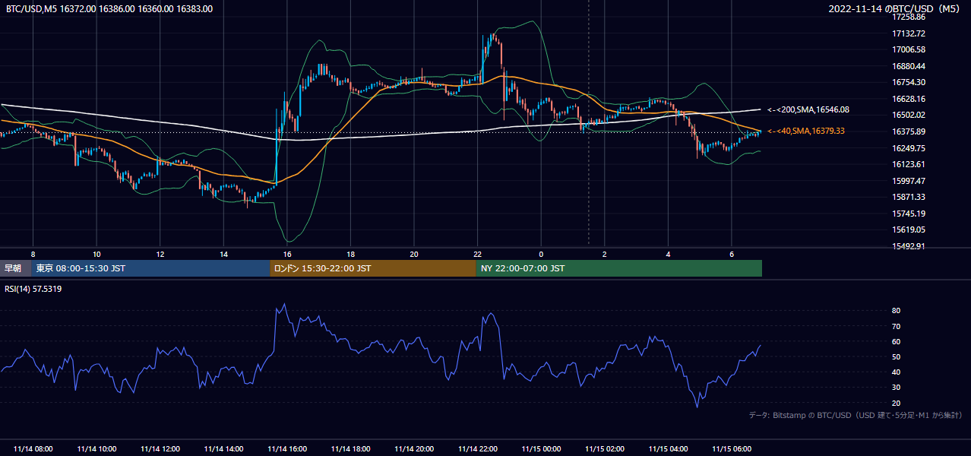Click the hour marker 4 below the chart
Image resolution: width=971 pixels, height=456 pixels.
coord(668,254)
